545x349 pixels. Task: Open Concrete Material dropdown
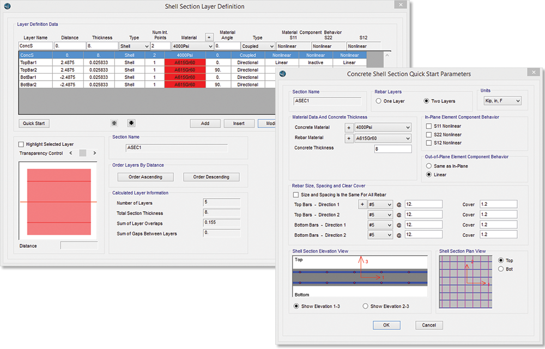(383, 127)
